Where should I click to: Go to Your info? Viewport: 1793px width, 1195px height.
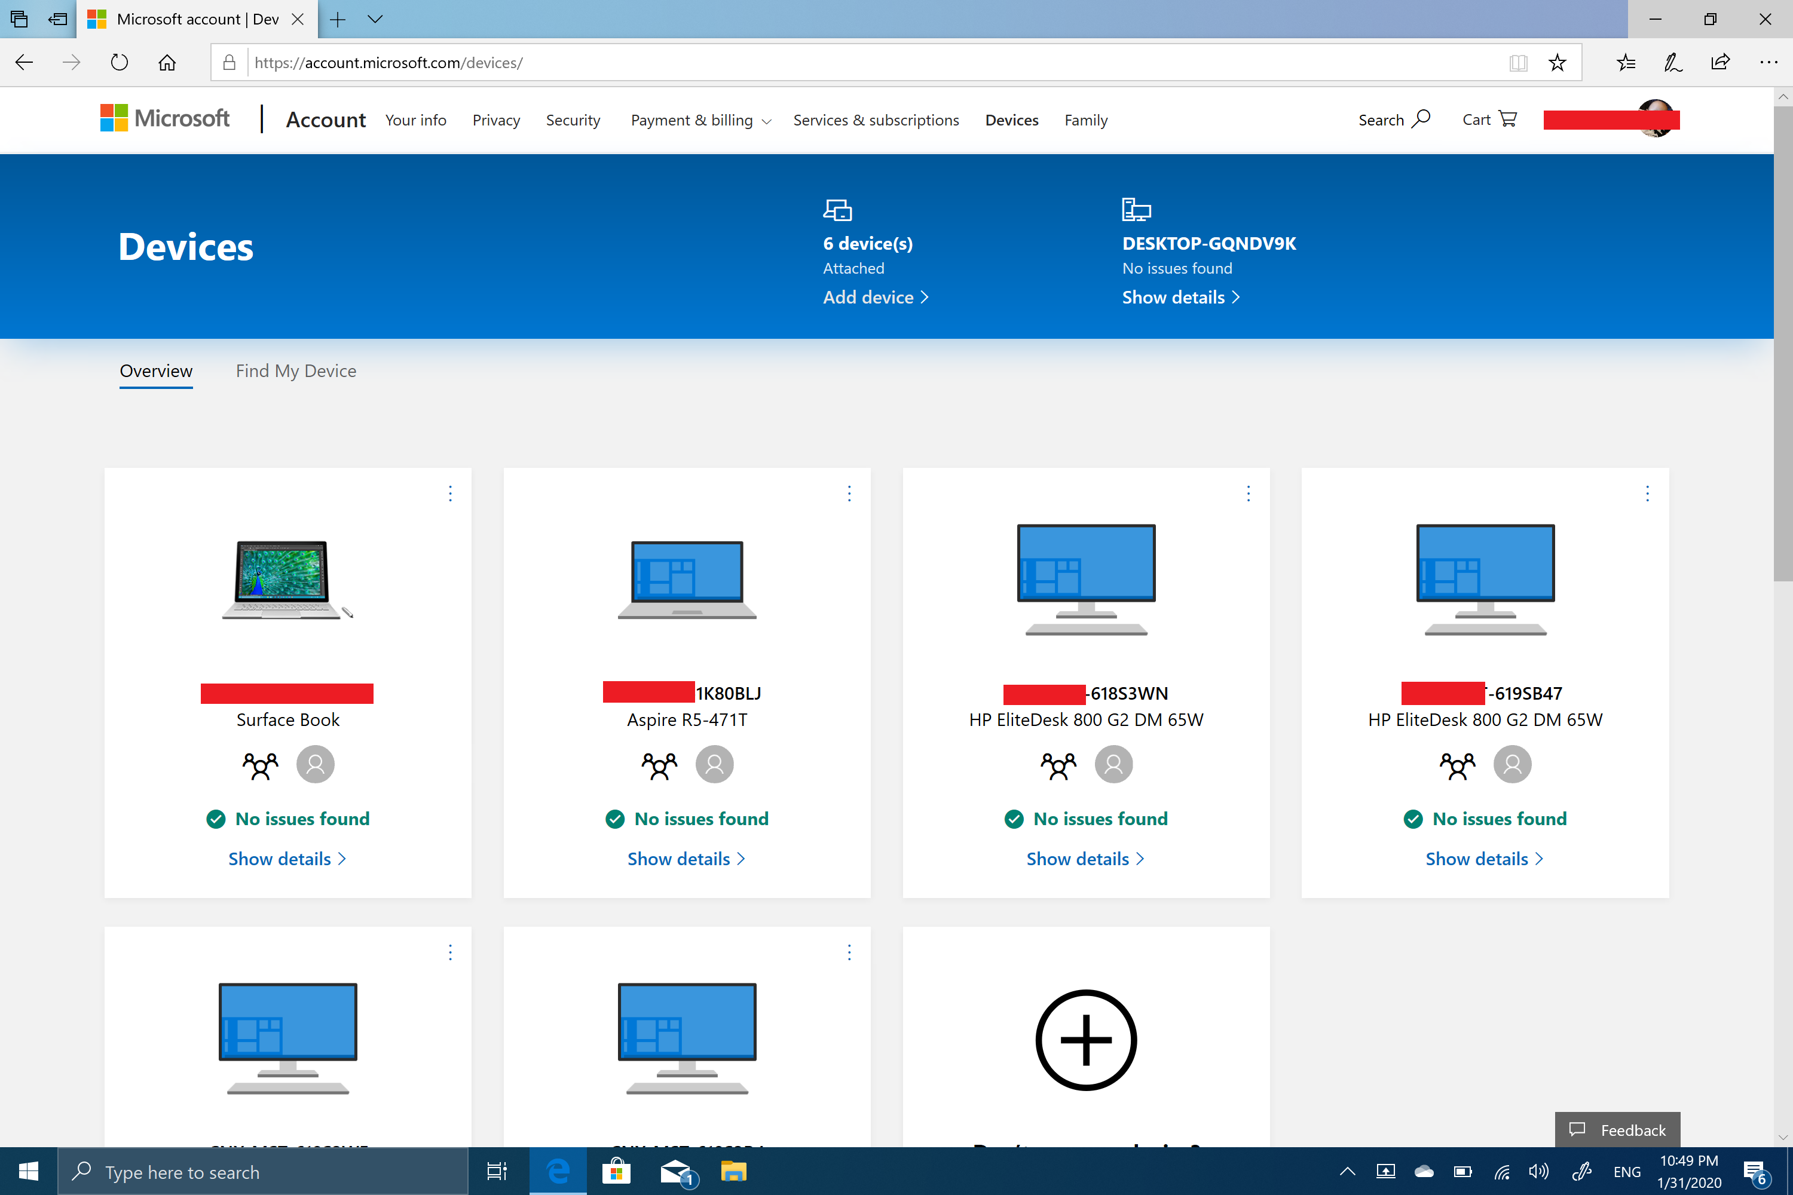tap(415, 121)
